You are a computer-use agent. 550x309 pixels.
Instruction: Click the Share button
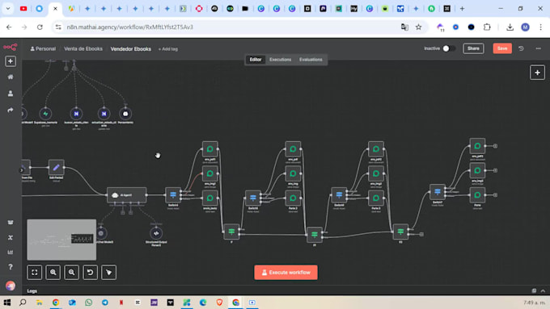coord(473,48)
